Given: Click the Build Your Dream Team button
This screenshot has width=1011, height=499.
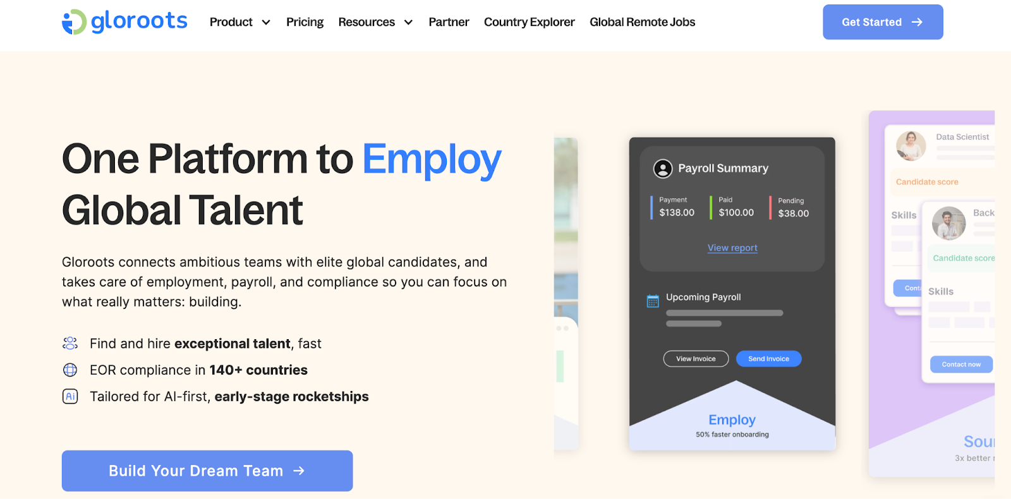Looking at the screenshot, I should point(207,471).
